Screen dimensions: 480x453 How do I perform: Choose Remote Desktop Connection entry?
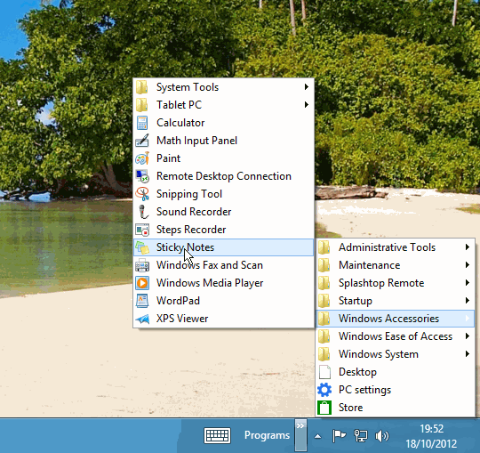(223, 176)
